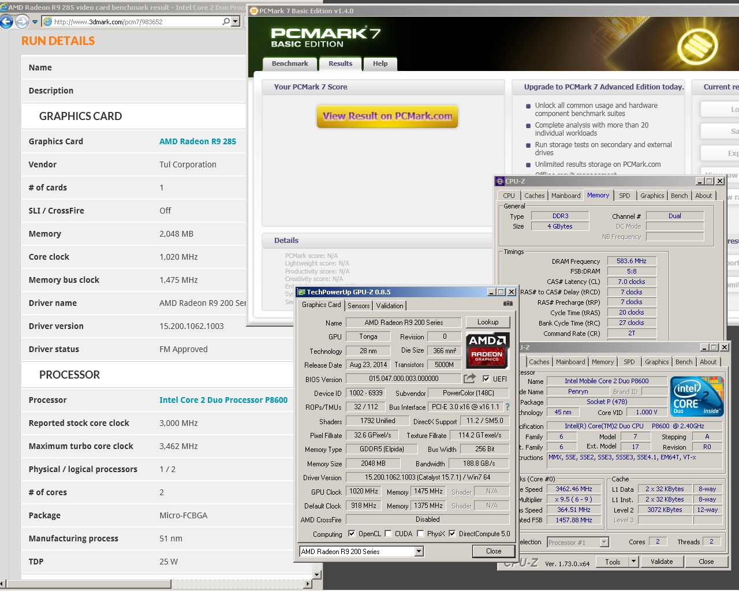Click the CPU-Z Memory window title icon
The width and height of the screenshot is (739, 591).
(x=500, y=181)
